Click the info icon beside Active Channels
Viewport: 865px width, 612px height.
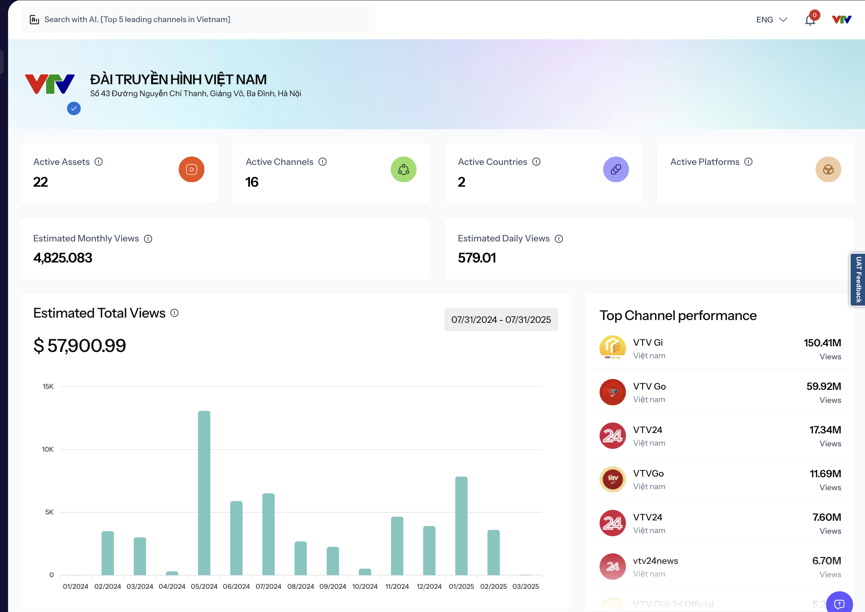click(x=323, y=162)
